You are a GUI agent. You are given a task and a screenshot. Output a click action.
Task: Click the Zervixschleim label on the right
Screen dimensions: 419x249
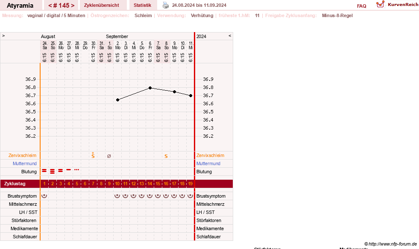click(210, 156)
